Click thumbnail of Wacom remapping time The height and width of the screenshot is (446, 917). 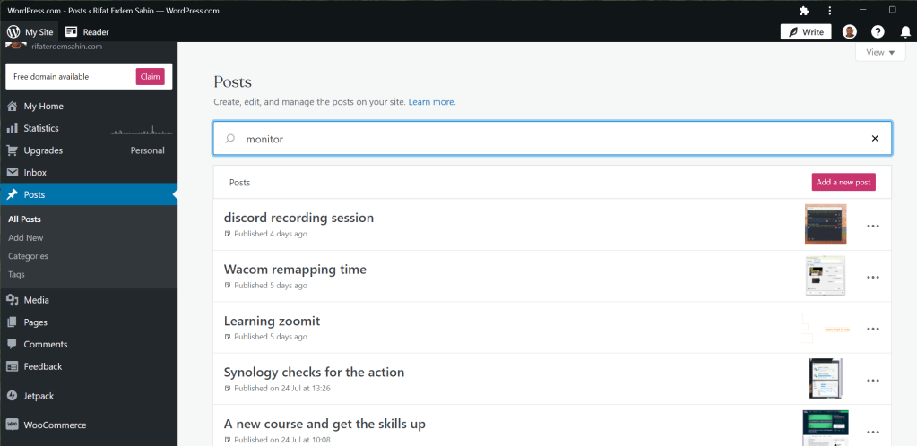coord(826,276)
